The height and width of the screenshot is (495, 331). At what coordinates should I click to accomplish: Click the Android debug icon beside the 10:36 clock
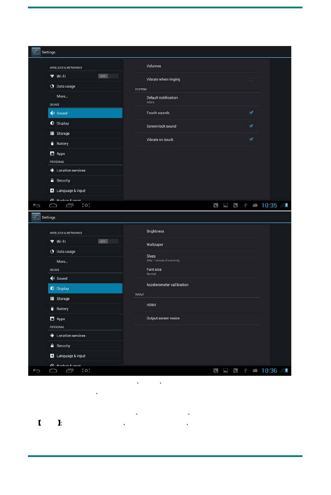point(255,371)
